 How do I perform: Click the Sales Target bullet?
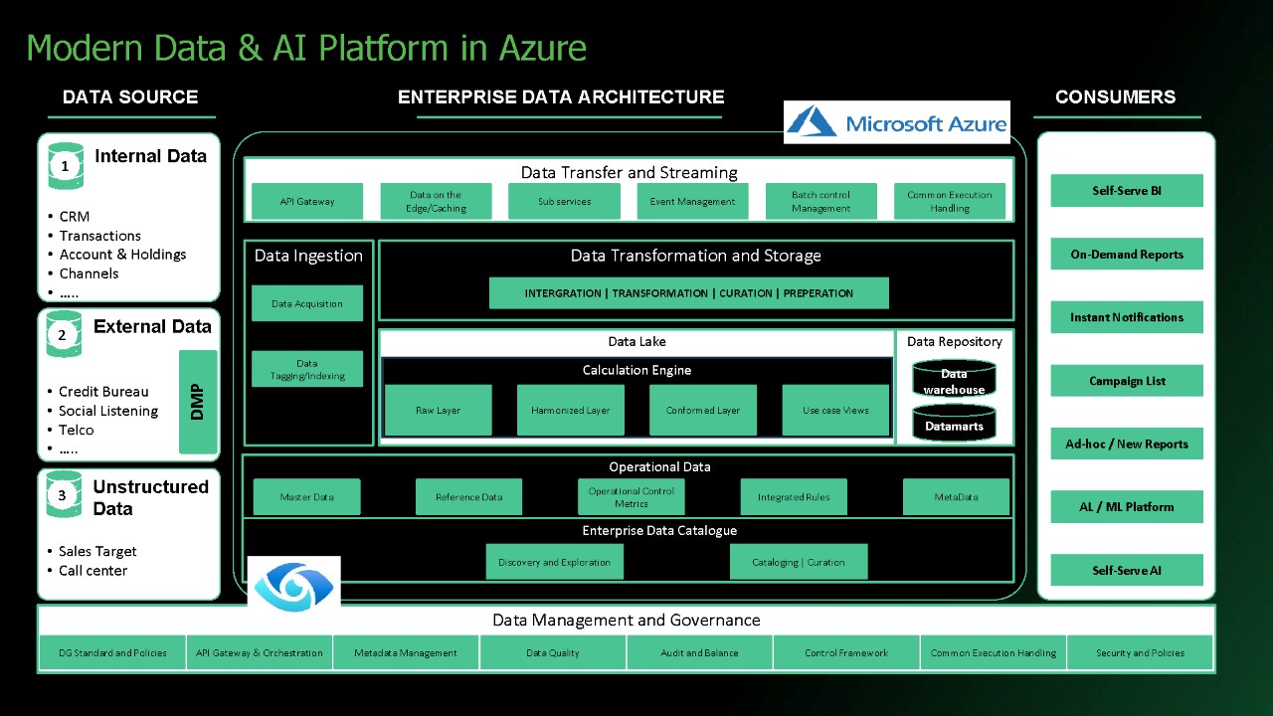click(x=97, y=552)
